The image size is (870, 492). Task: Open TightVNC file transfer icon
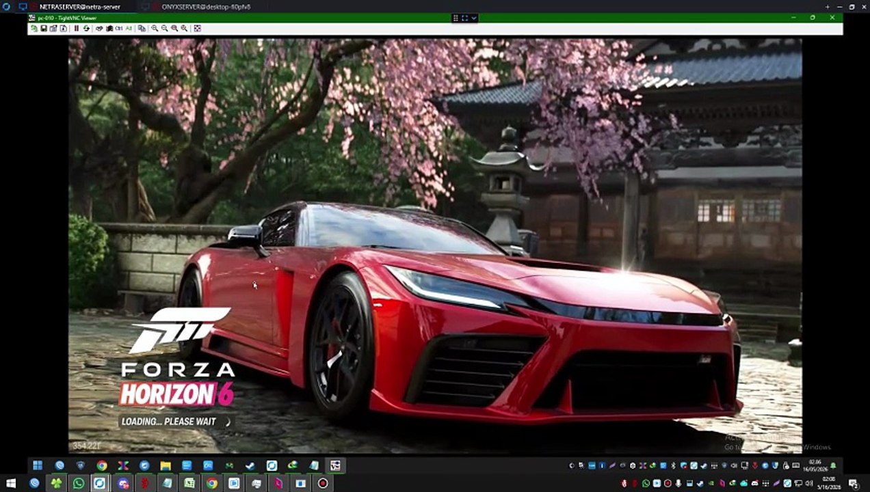(x=142, y=29)
